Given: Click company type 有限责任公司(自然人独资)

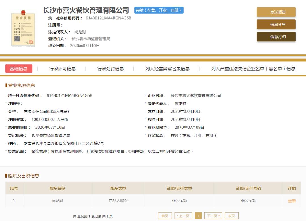Looking at the screenshot, I should coord(46,111).
